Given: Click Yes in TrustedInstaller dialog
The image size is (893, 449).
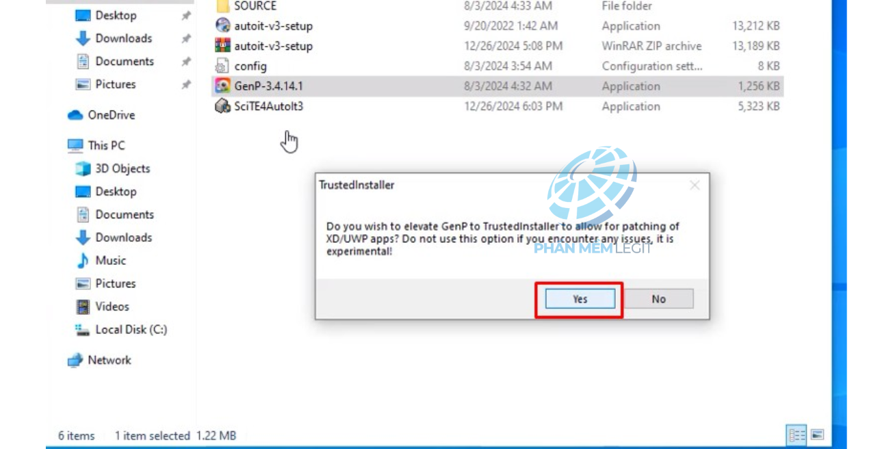Looking at the screenshot, I should pos(580,299).
